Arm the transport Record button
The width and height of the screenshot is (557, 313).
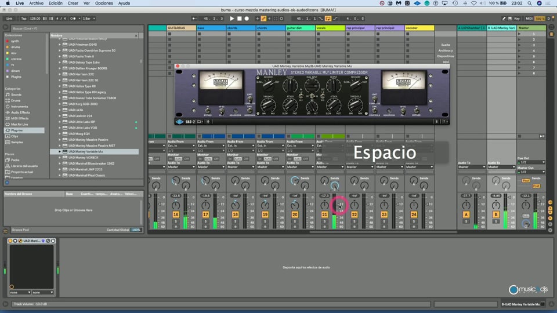coord(247,19)
